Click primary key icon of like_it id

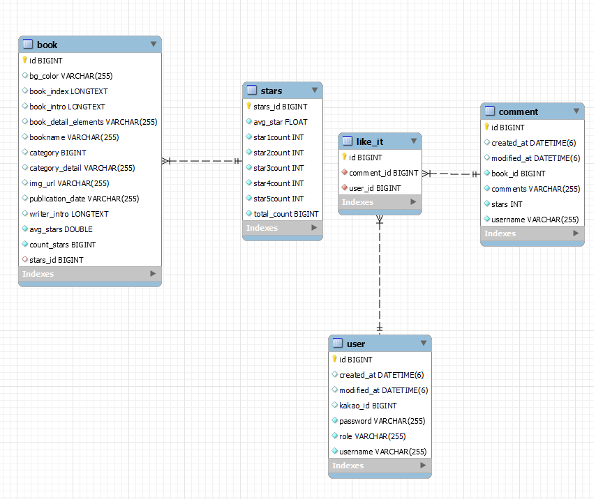[x=344, y=157]
